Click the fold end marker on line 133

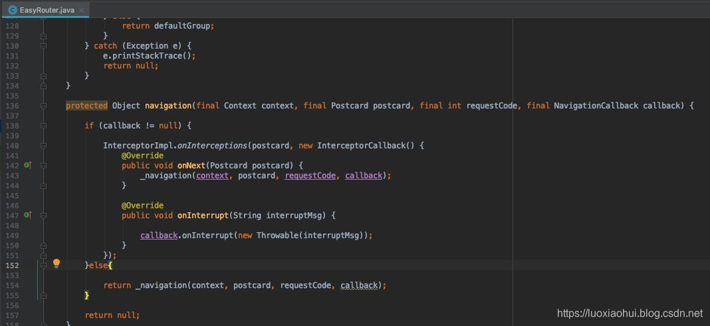43,76
